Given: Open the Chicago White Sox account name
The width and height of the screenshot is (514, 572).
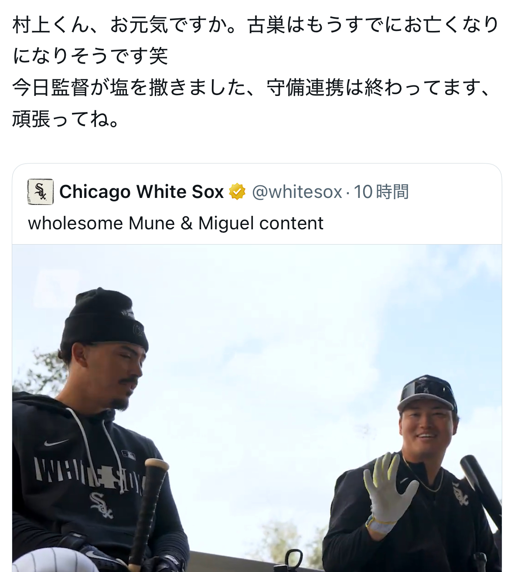Looking at the screenshot, I should tap(142, 192).
